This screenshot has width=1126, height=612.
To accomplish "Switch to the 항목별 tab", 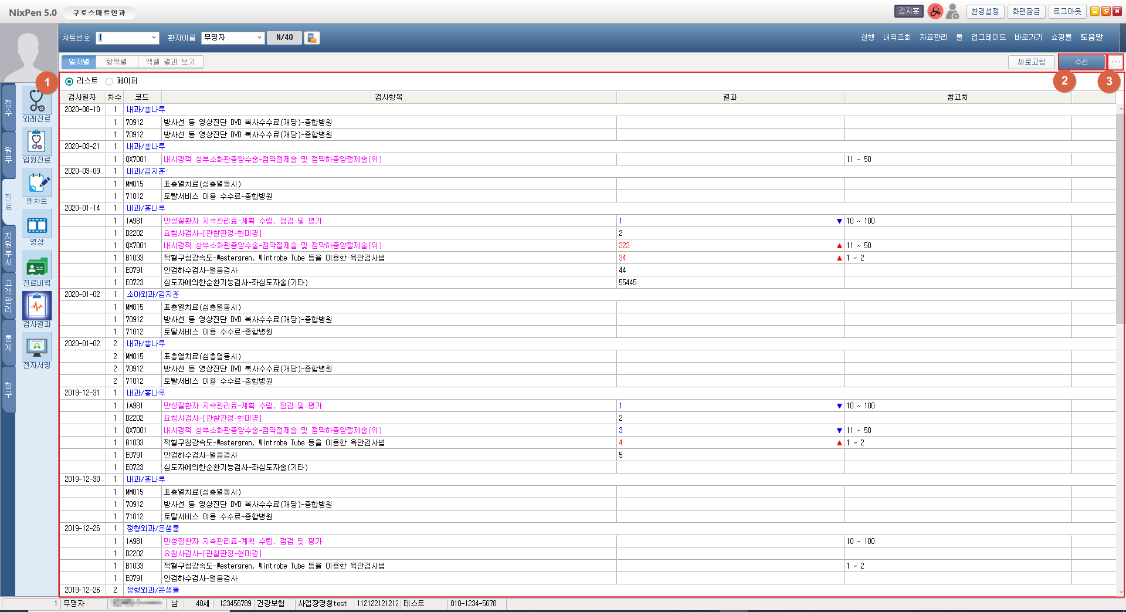I will (116, 62).
